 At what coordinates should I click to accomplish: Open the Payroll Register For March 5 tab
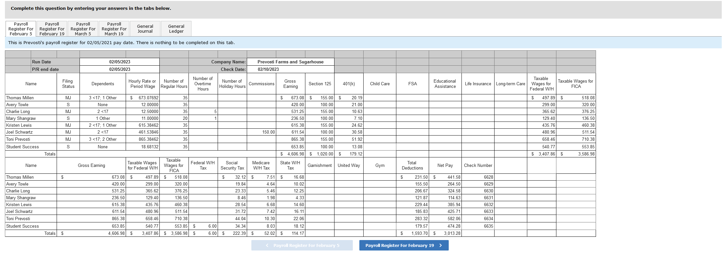pos(83,29)
